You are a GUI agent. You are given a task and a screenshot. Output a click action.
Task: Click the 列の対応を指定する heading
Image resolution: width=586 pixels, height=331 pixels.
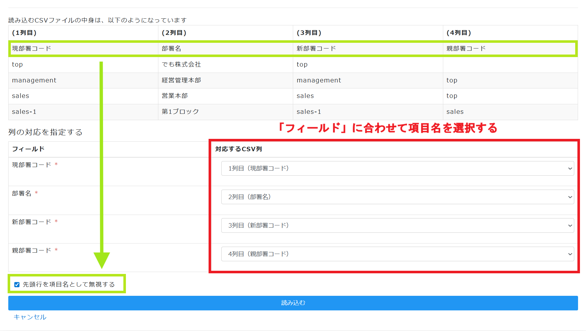pos(45,132)
